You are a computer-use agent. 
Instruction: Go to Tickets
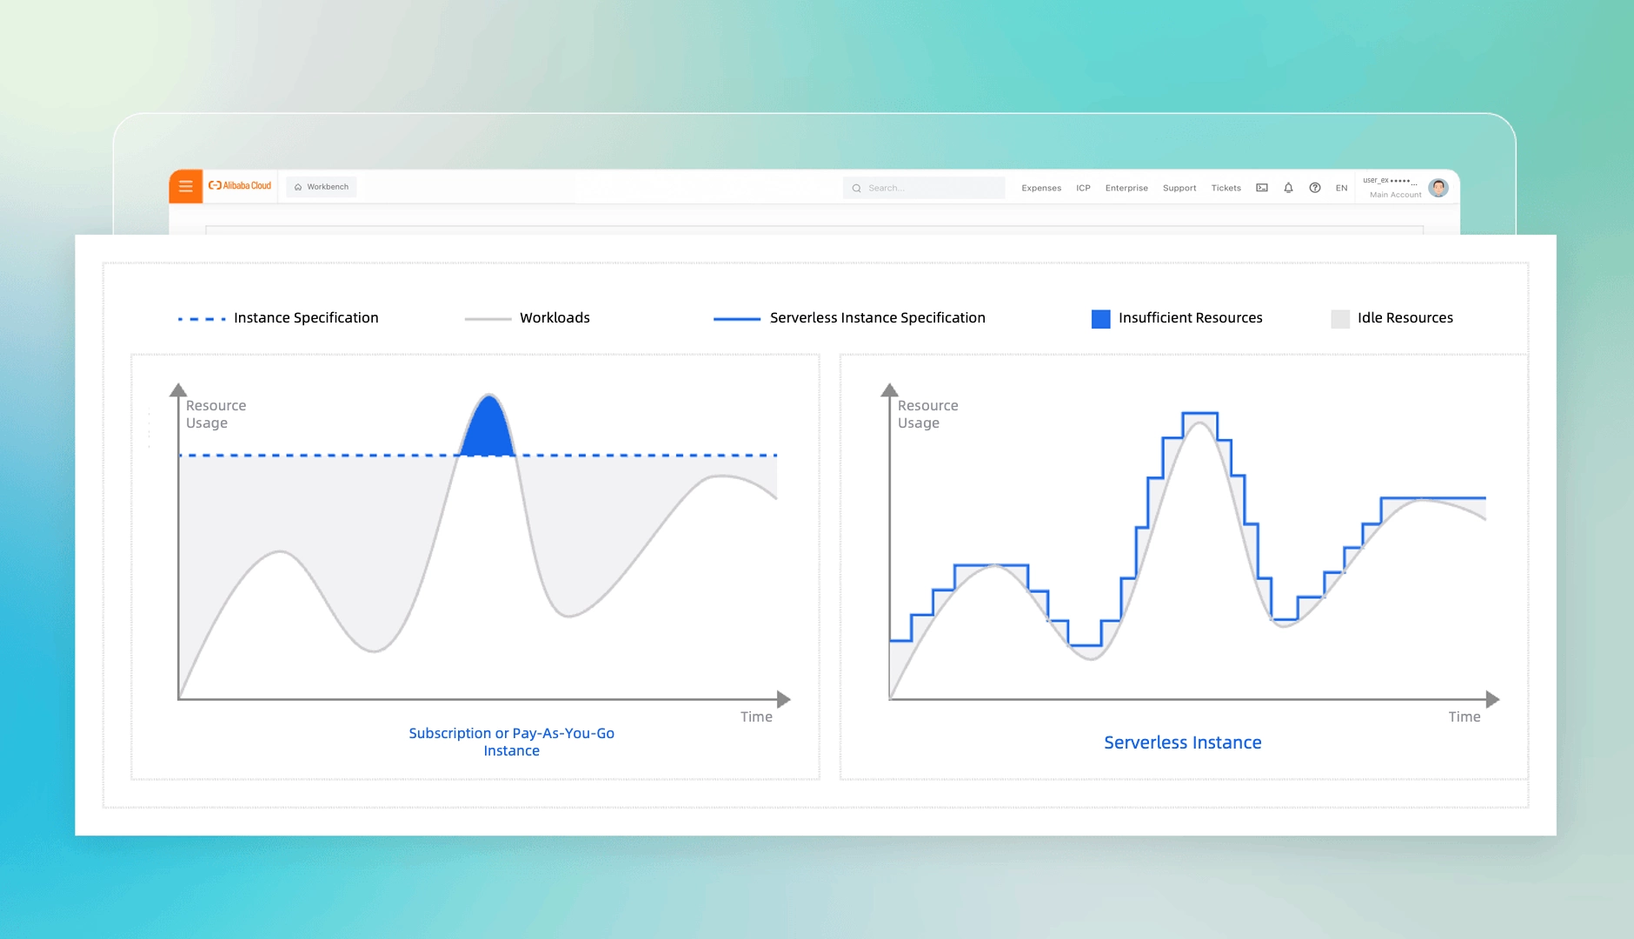click(1226, 188)
